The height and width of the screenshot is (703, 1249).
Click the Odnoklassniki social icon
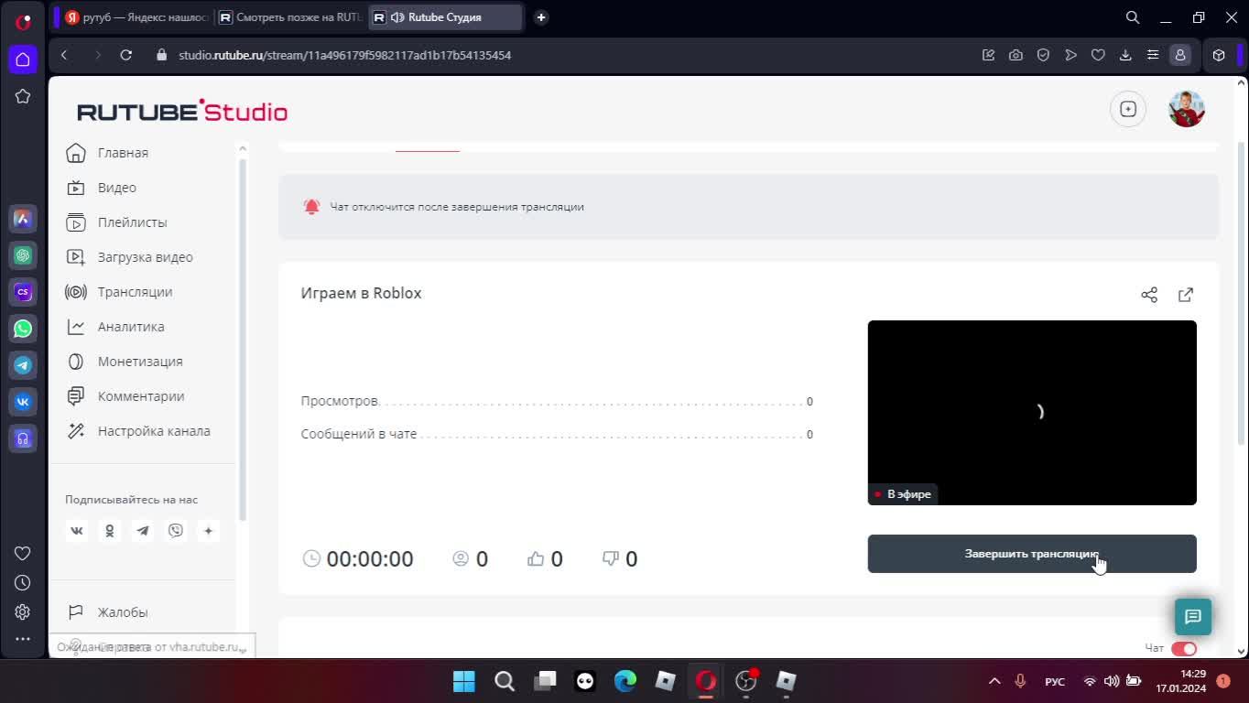coord(110,531)
